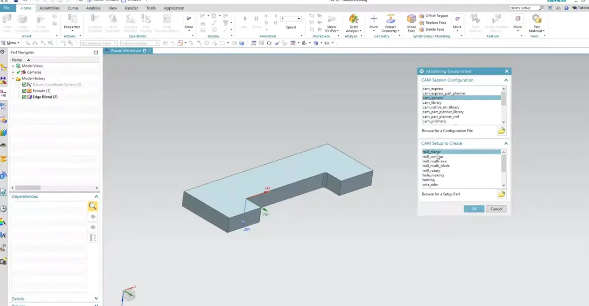Collapse CAM Setup to Create section
589x306 pixels.
506,143
